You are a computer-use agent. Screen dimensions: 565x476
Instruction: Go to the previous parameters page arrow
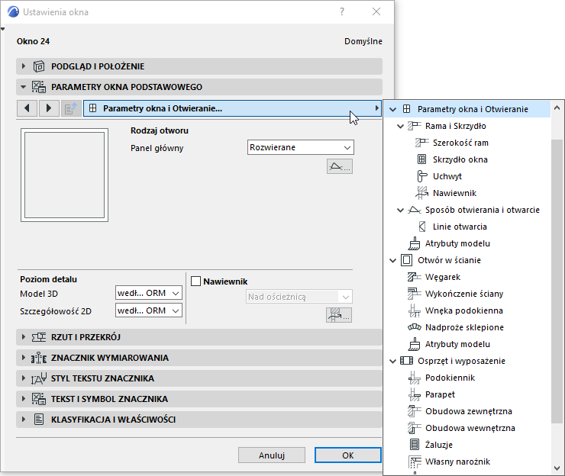[x=27, y=108]
